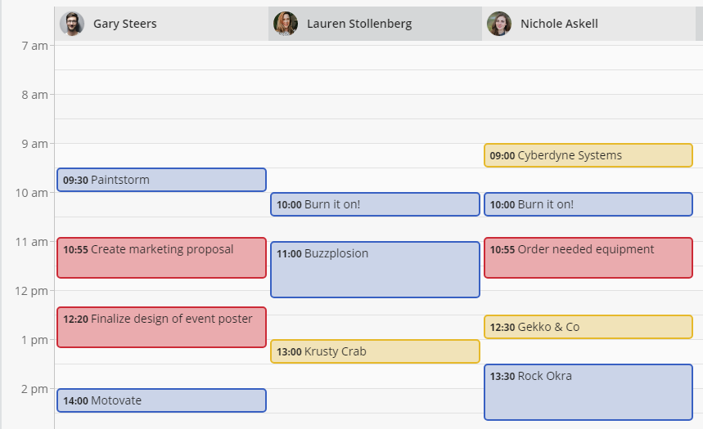Click Nichole Askell's avatar photo
This screenshot has height=429, width=703.
coord(499,24)
